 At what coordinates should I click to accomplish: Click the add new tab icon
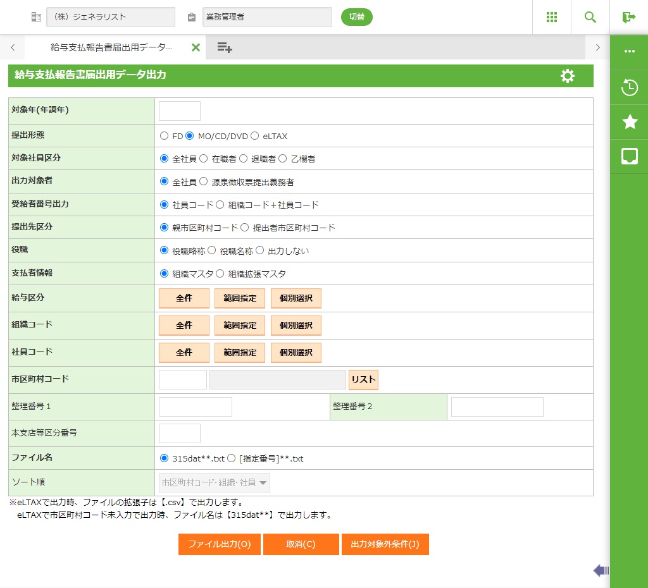[x=225, y=47]
